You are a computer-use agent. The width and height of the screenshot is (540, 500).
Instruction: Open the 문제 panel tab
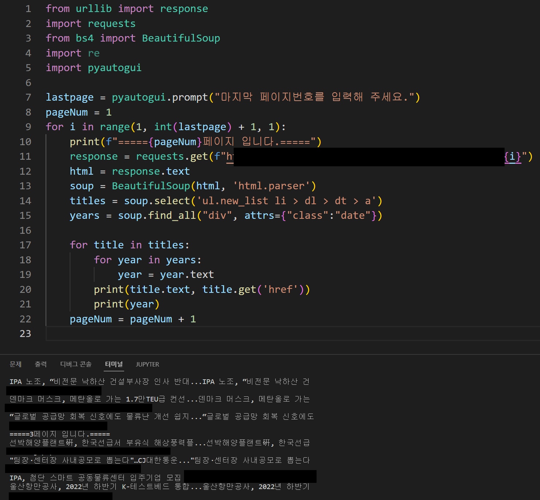[15, 364]
